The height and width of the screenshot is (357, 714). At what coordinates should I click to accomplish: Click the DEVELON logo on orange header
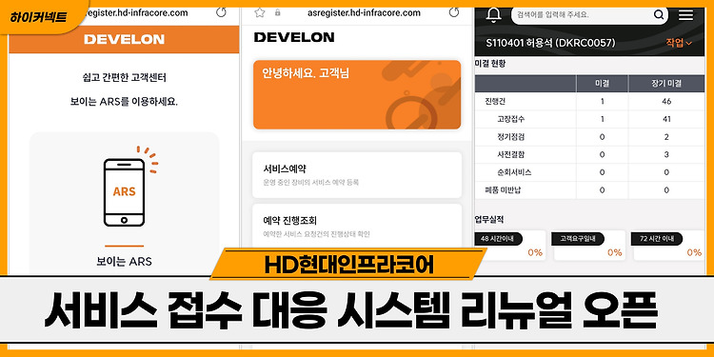click(124, 40)
